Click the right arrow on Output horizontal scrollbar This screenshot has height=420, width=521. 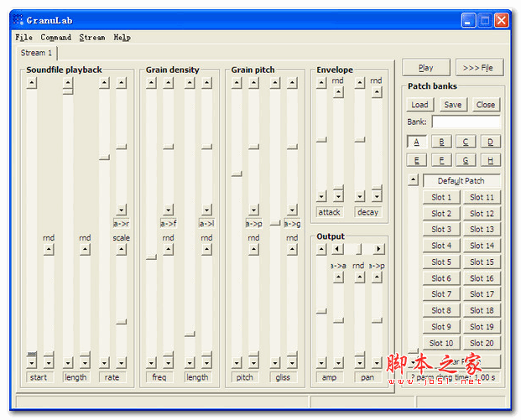[x=378, y=249]
